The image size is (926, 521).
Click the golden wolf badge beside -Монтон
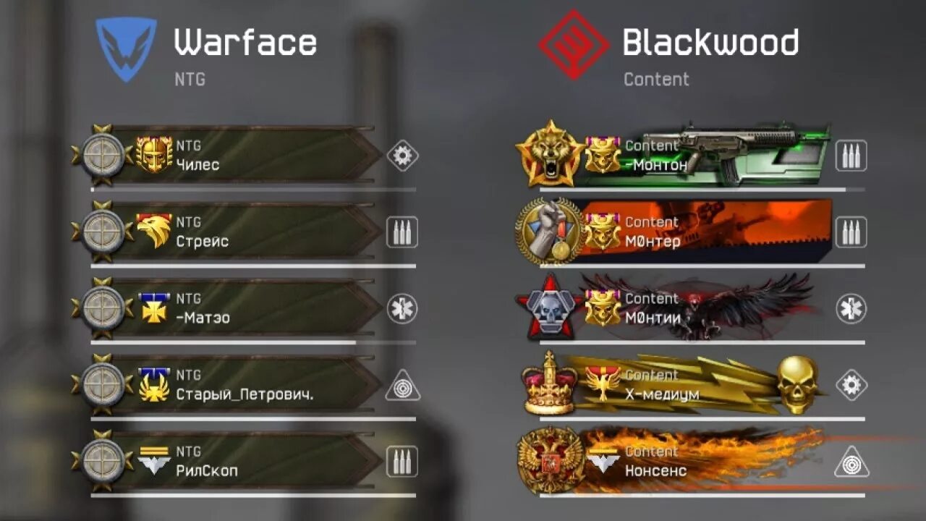click(551, 153)
